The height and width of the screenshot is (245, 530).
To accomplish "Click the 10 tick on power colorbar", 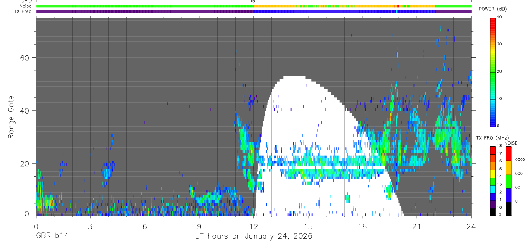I will click(x=499, y=99).
